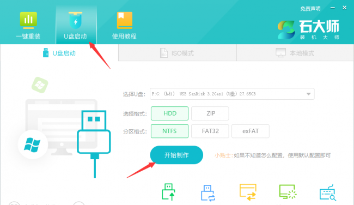Screen dimensions: 354x205
Task: Click the blue USB restore icon
Action: tap(207, 193)
